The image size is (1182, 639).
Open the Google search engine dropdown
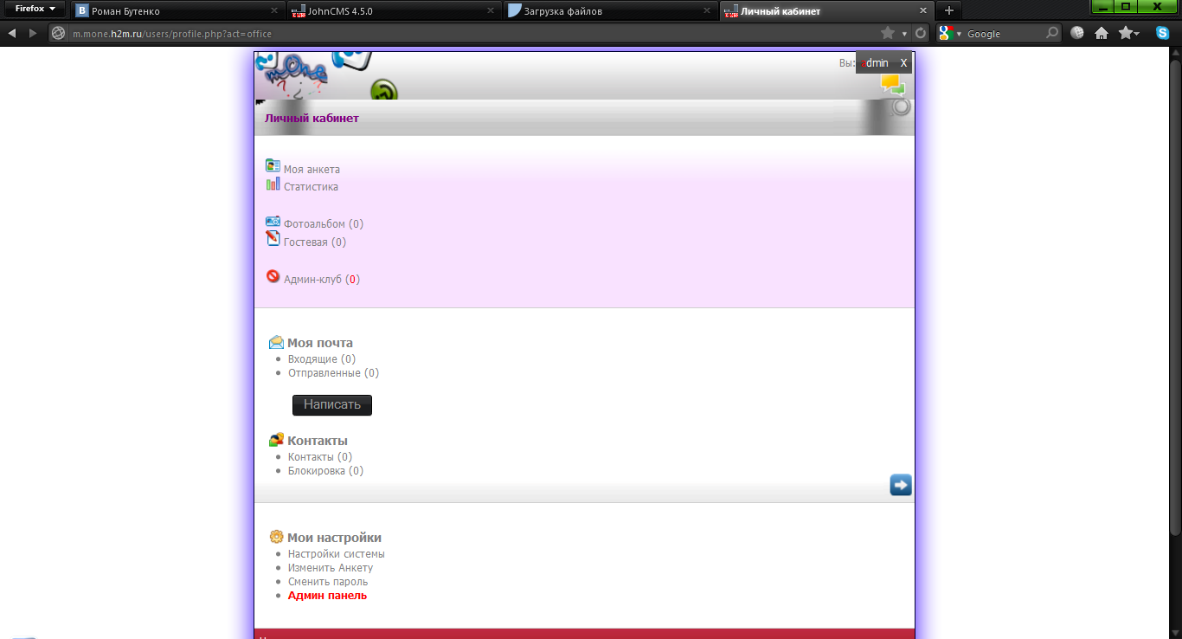[950, 33]
